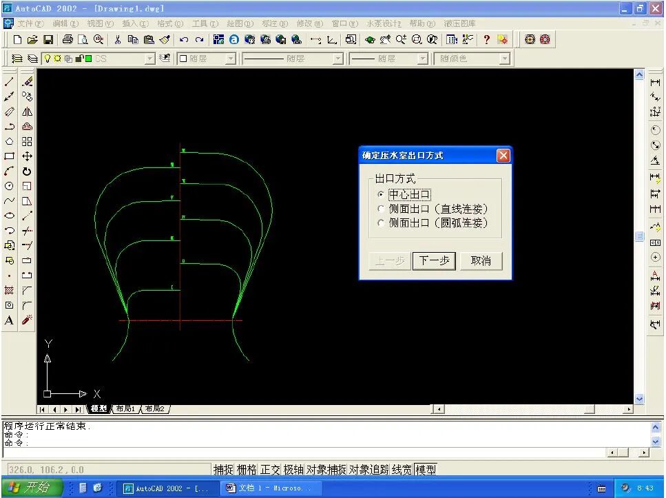Select the Erase modify tool

(x=27, y=81)
